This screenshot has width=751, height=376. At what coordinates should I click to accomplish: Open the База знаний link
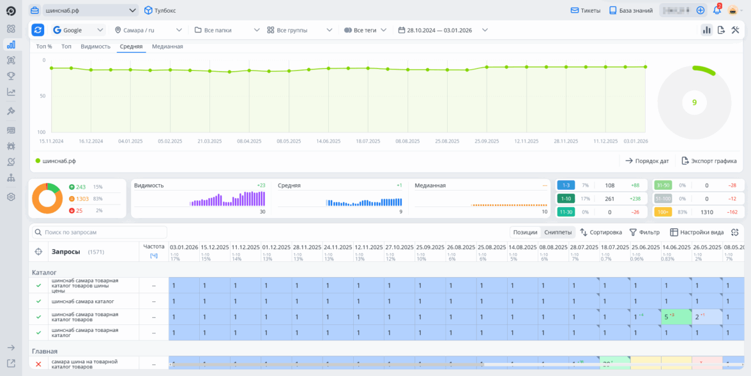pos(630,10)
